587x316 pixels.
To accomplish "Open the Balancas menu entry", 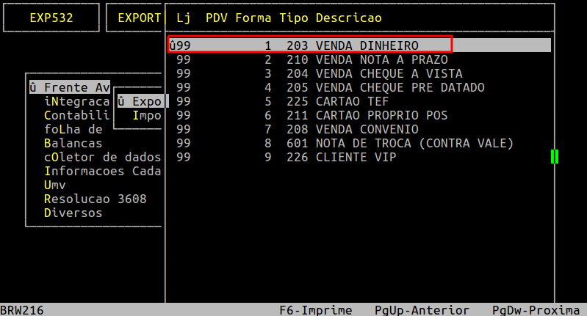I will point(73,143).
